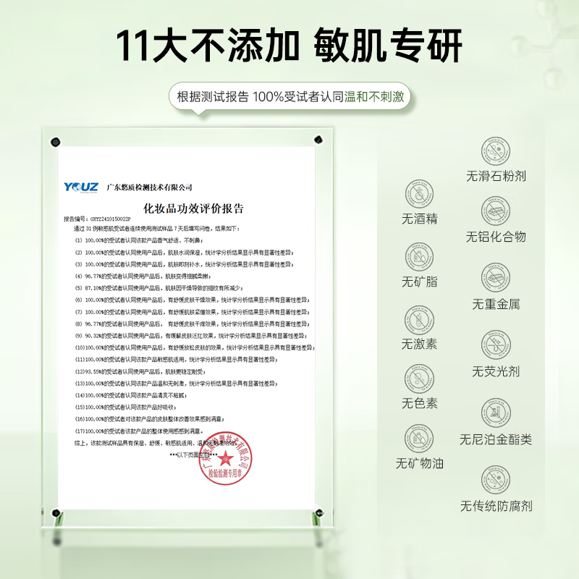The height and width of the screenshot is (579, 579).
Task: Click the 100%受试者认同温和不刺激 banner
Action: point(289,94)
